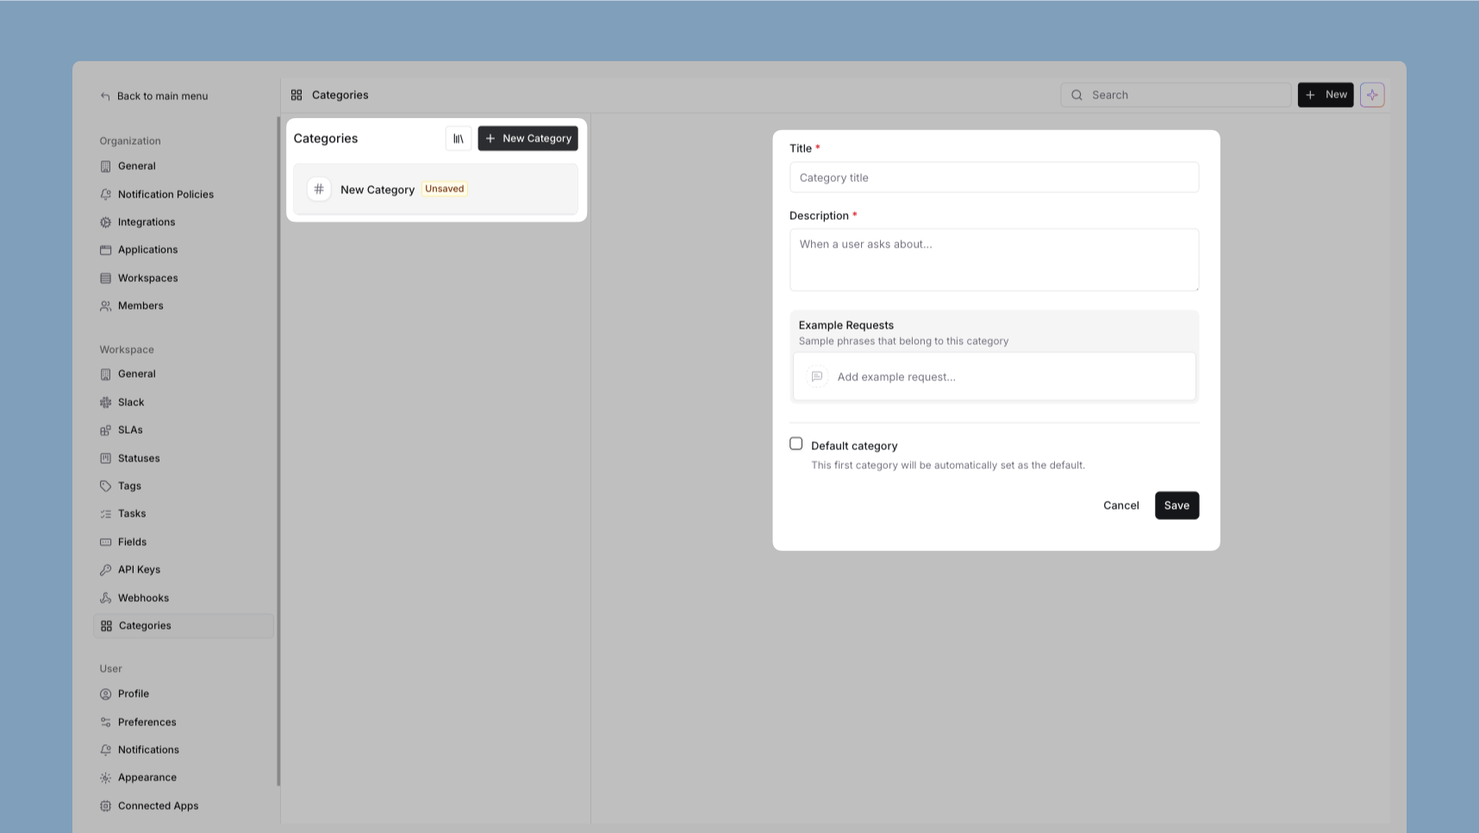1479x833 pixels.
Task: Click the hash icon on New Category item
Action: tap(319, 190)
